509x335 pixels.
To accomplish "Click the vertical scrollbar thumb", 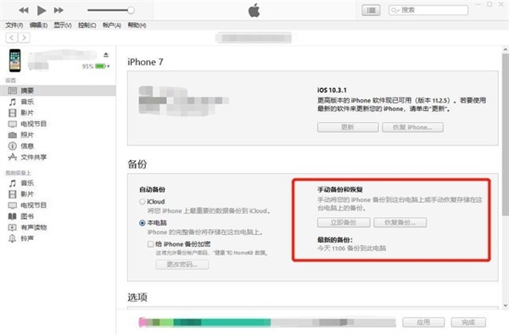I will 505,135.
